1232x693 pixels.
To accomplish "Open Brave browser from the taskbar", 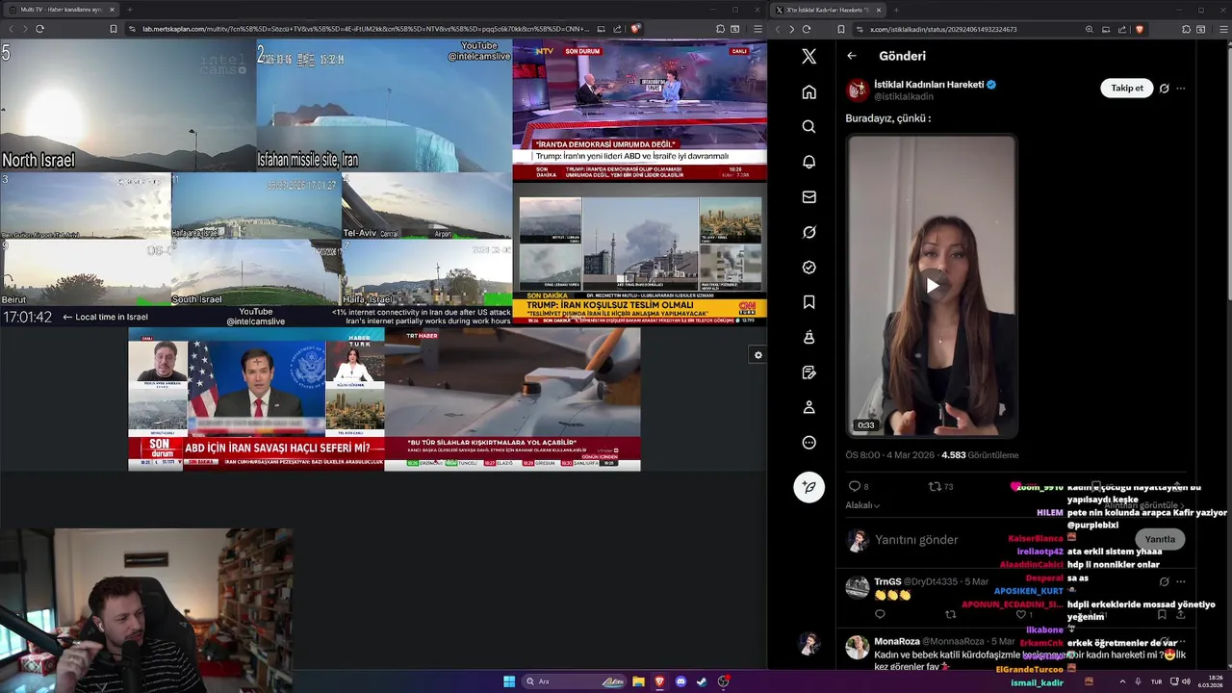I will point(659,681).
